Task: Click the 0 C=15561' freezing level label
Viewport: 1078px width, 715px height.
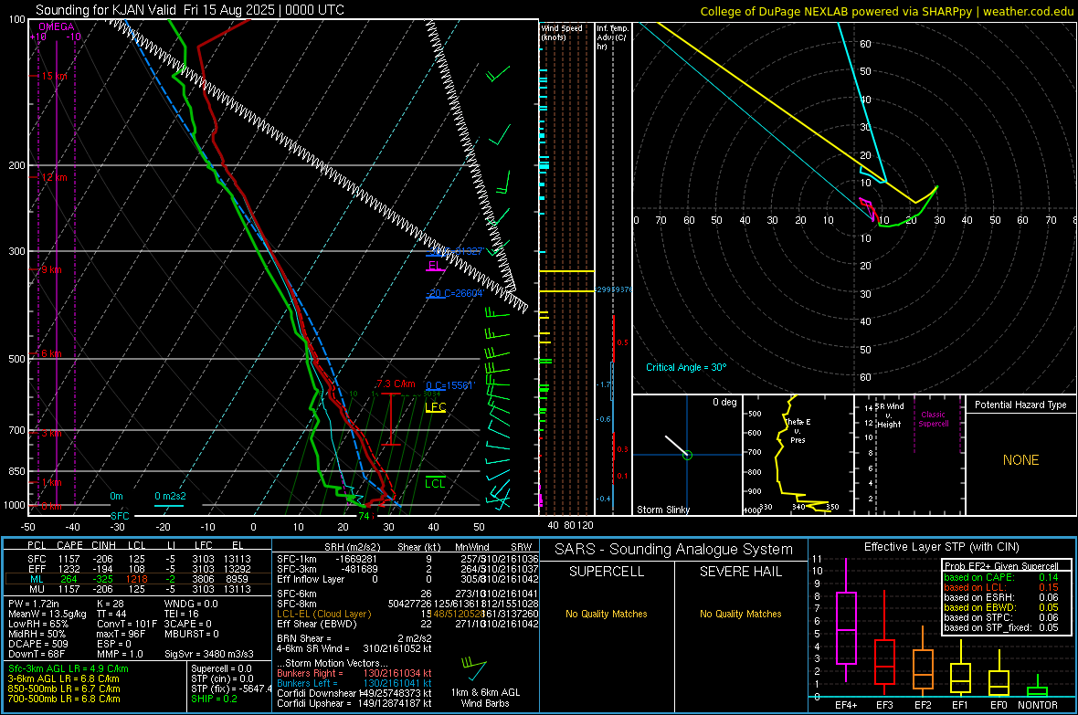Action: 449,385
